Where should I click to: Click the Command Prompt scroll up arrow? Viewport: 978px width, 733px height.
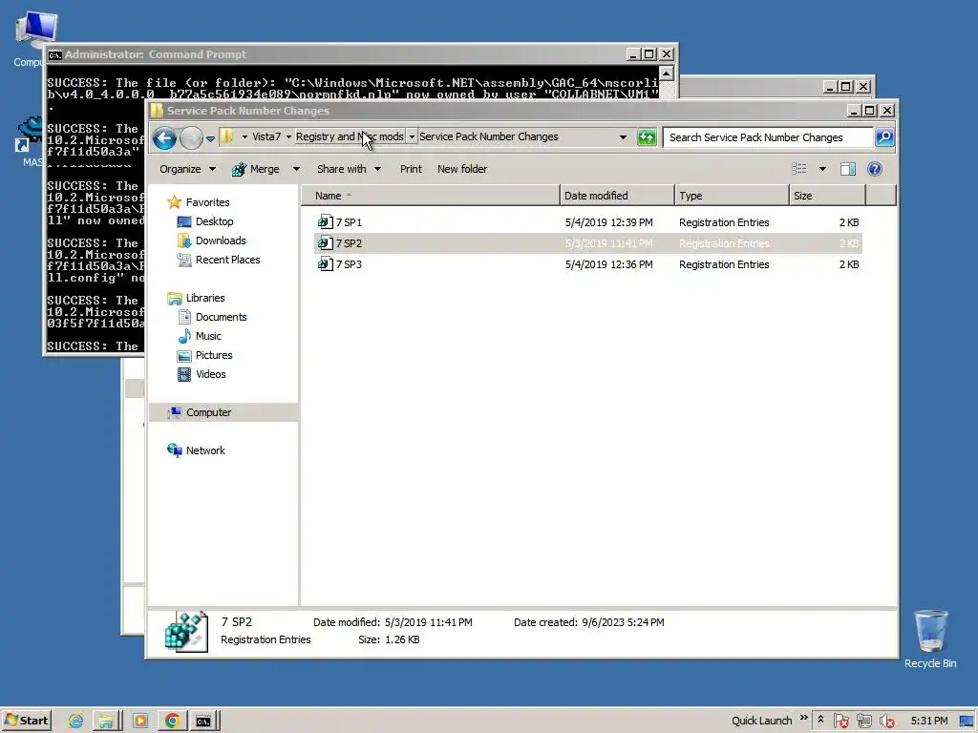coord(666,74)
